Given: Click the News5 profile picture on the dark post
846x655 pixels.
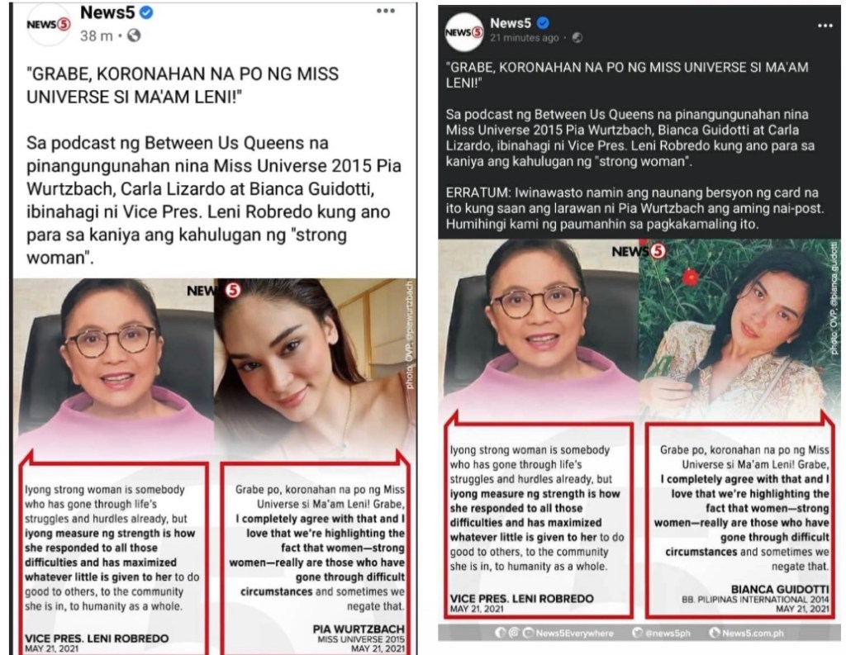Looking at the screenshot, I should [464, 32].
